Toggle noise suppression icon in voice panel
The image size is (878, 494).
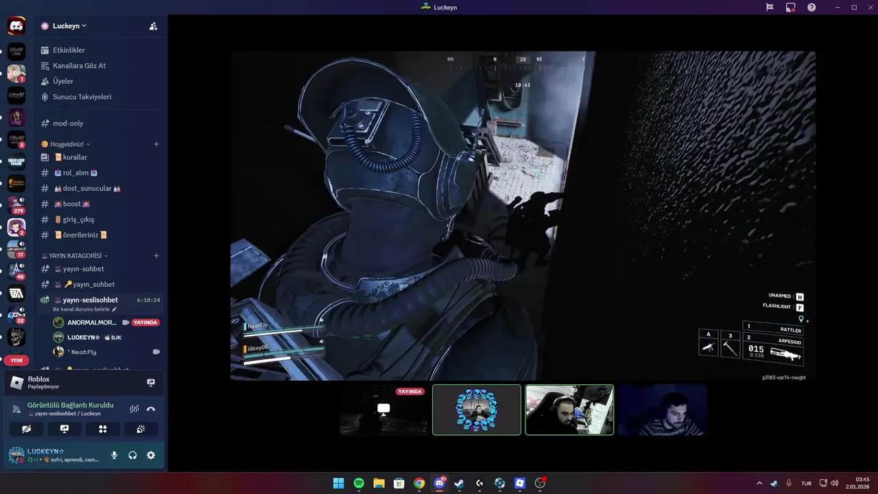click(134, 409)
